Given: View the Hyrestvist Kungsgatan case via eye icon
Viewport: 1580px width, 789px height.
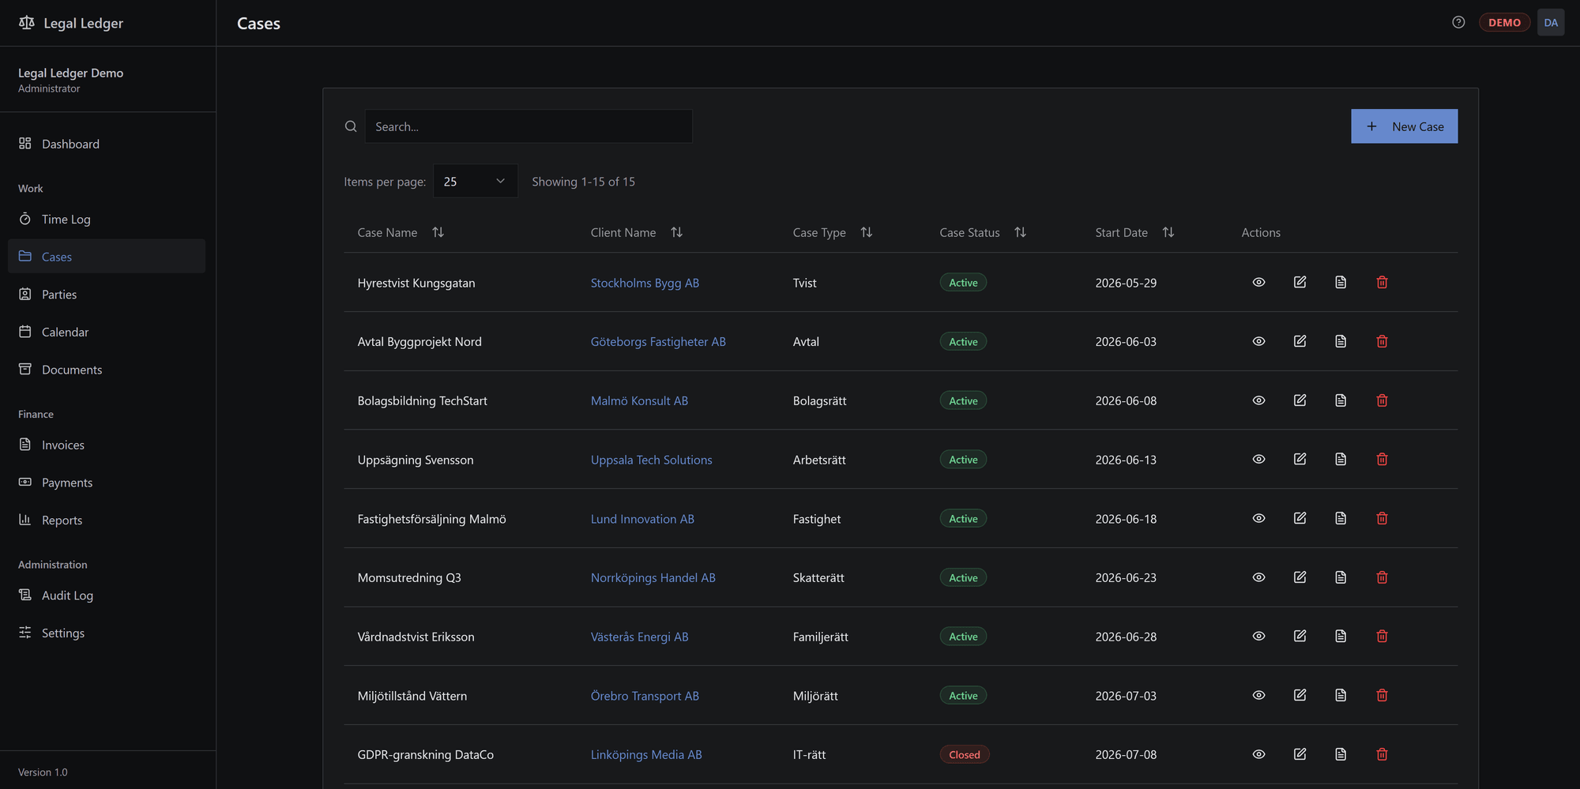Looking at the screenshot, I should click(1258, 282).
